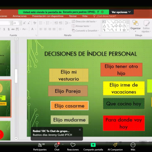Open the Más three-dots icon
This screenshot has height=152, width=152.
[x=133, y=145]
